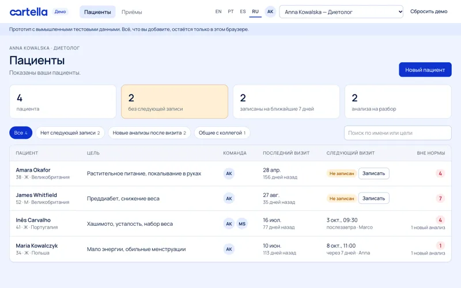Open the Anna Kowalska — Диетолог user dropdown
Viewport: 461px width, 288px height.
(x=341, y=12)
